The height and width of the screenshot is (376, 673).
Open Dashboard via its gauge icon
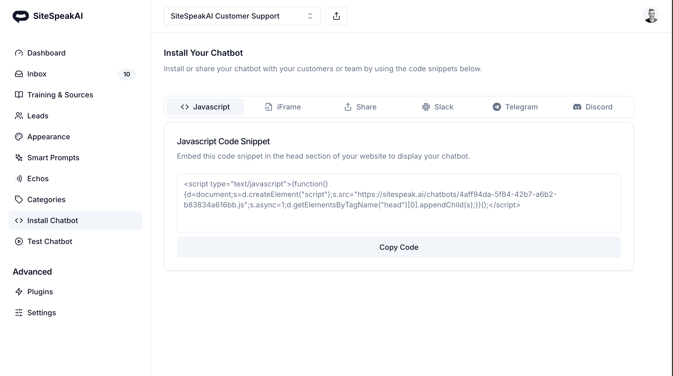(19, 53)
